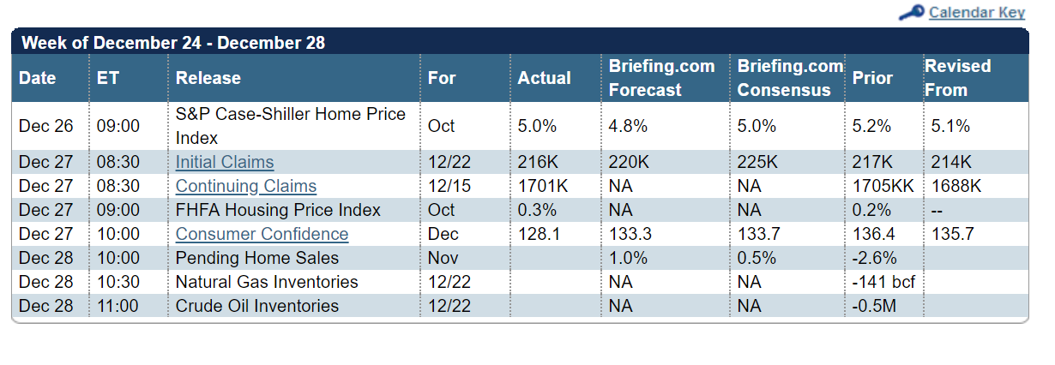Select the S&P Case-Shiller Home Price Index cell

point(291,126)
